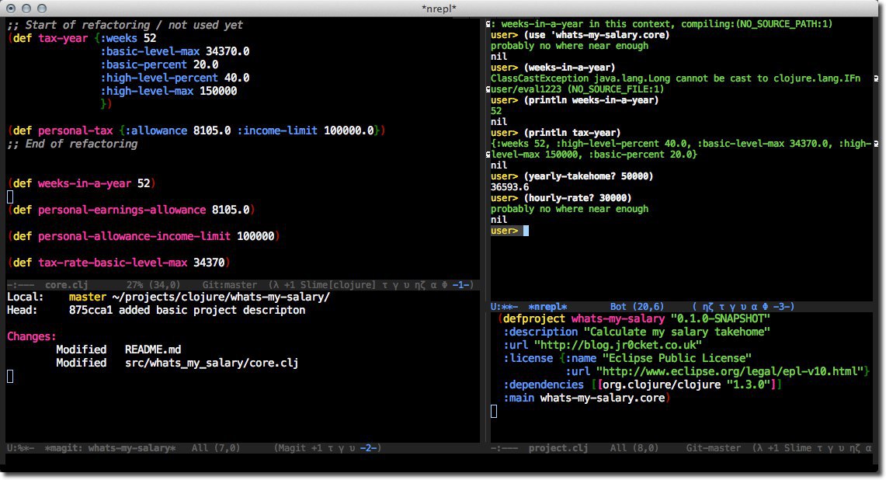Viewport: 886px width, 480px height.
Task: Place cursor on ':basic-percent 20.0' line
Action: tap(159, 64)
